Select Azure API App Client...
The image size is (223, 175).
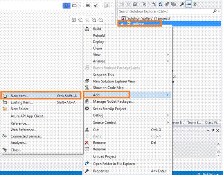click(x=41, y=116)
